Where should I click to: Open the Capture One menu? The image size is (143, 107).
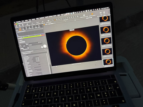(18, 22)
